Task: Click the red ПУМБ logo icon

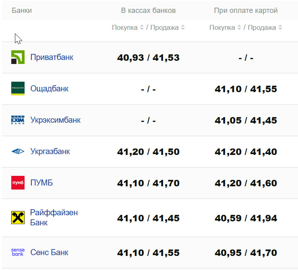Action: [x=18, y=183]
